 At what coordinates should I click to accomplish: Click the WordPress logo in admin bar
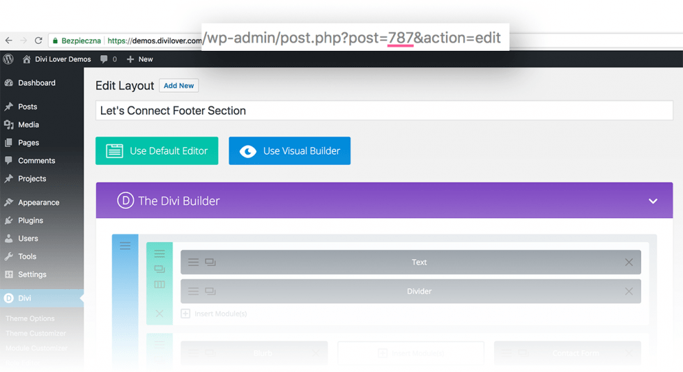(x=8, y=59)
